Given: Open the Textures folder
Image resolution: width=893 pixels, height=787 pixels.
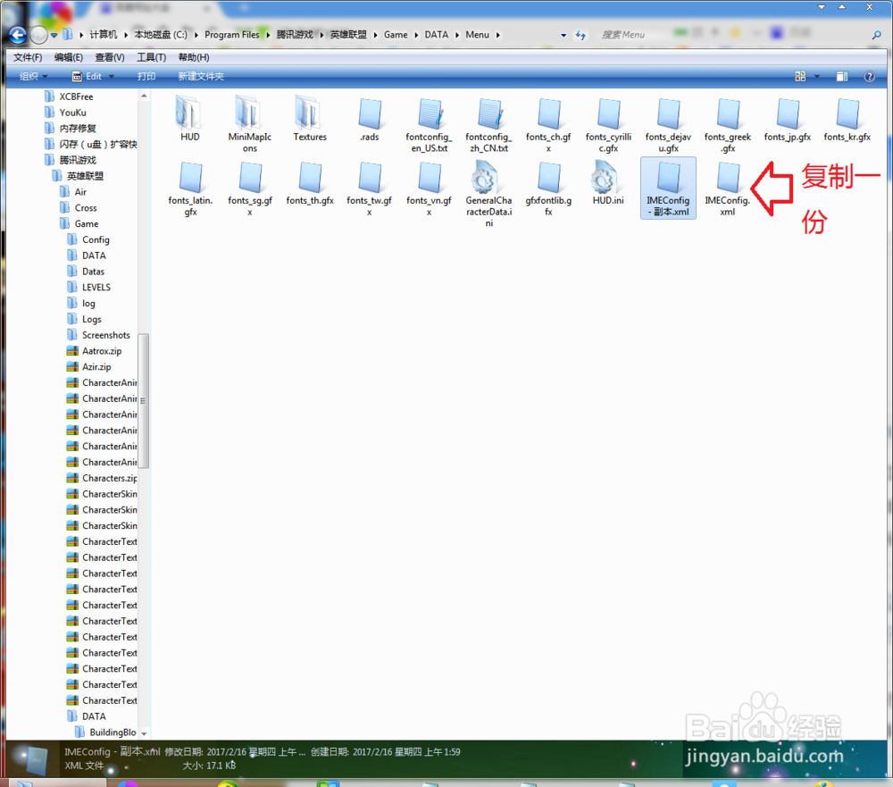Looking at the screenshot, I should click(x=309, y=119).
